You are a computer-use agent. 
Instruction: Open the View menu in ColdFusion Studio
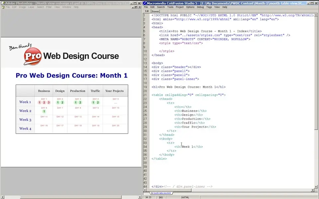(217, 7)
